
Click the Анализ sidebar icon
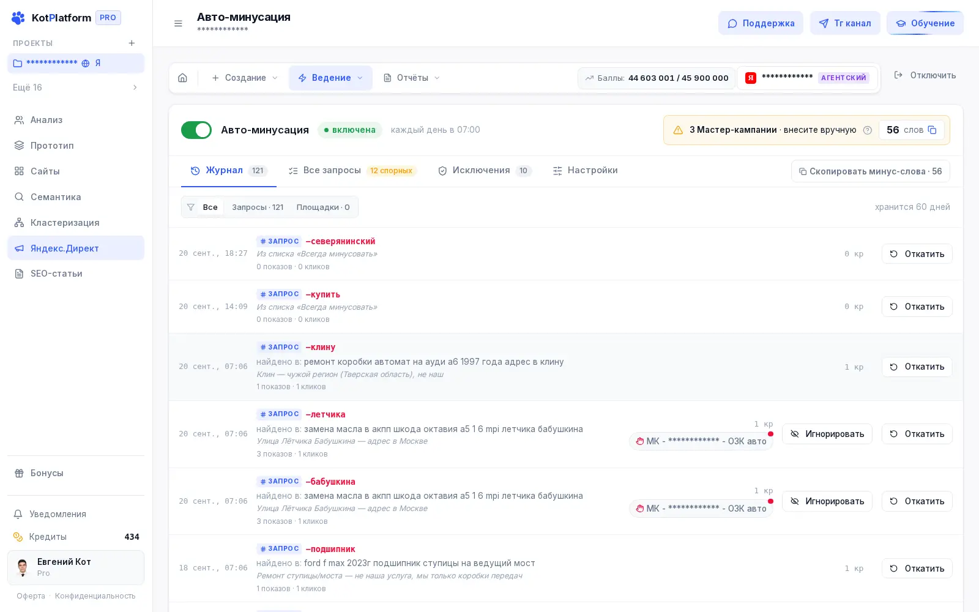[x=19, y=120]
